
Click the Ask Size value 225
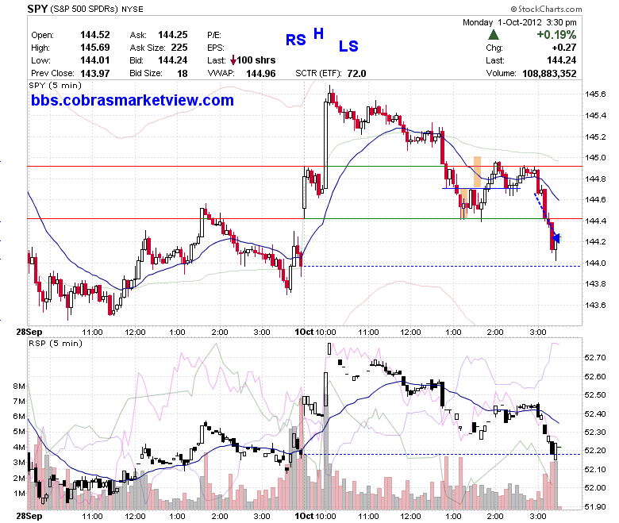179,48
